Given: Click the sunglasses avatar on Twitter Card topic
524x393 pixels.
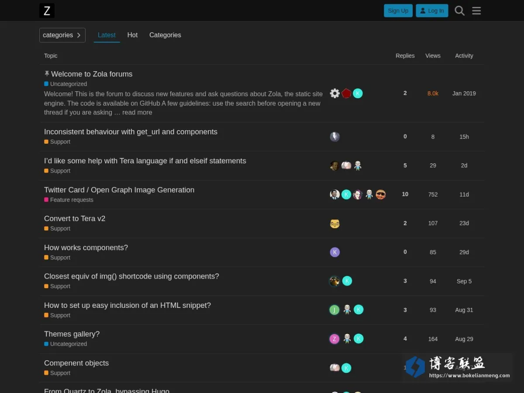Looking at the screenshot, I should tap(381, 195).
